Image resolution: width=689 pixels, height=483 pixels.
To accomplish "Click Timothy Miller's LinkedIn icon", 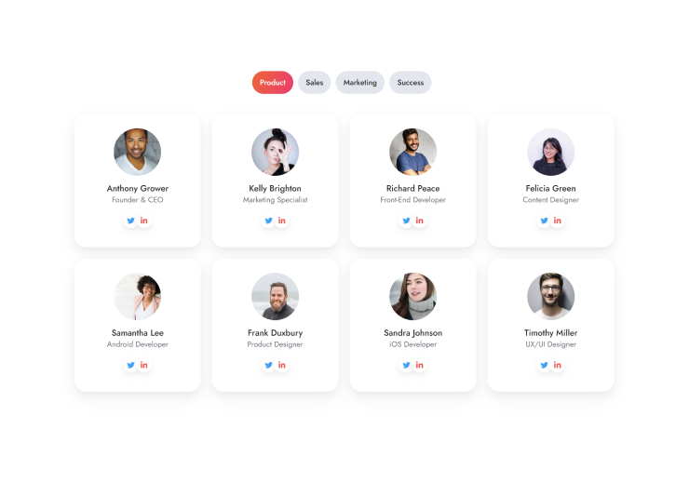I will point(557,365).
